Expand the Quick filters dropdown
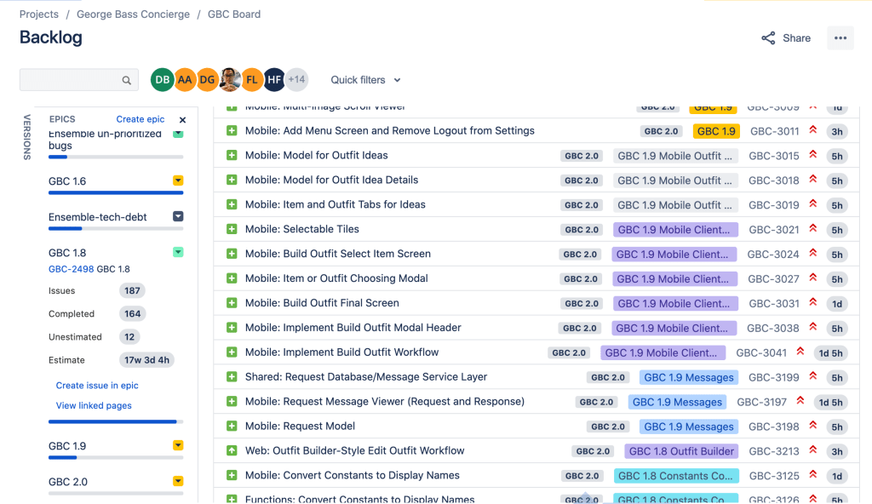Viewport: 872px width, 504px height. pos(365,80)
